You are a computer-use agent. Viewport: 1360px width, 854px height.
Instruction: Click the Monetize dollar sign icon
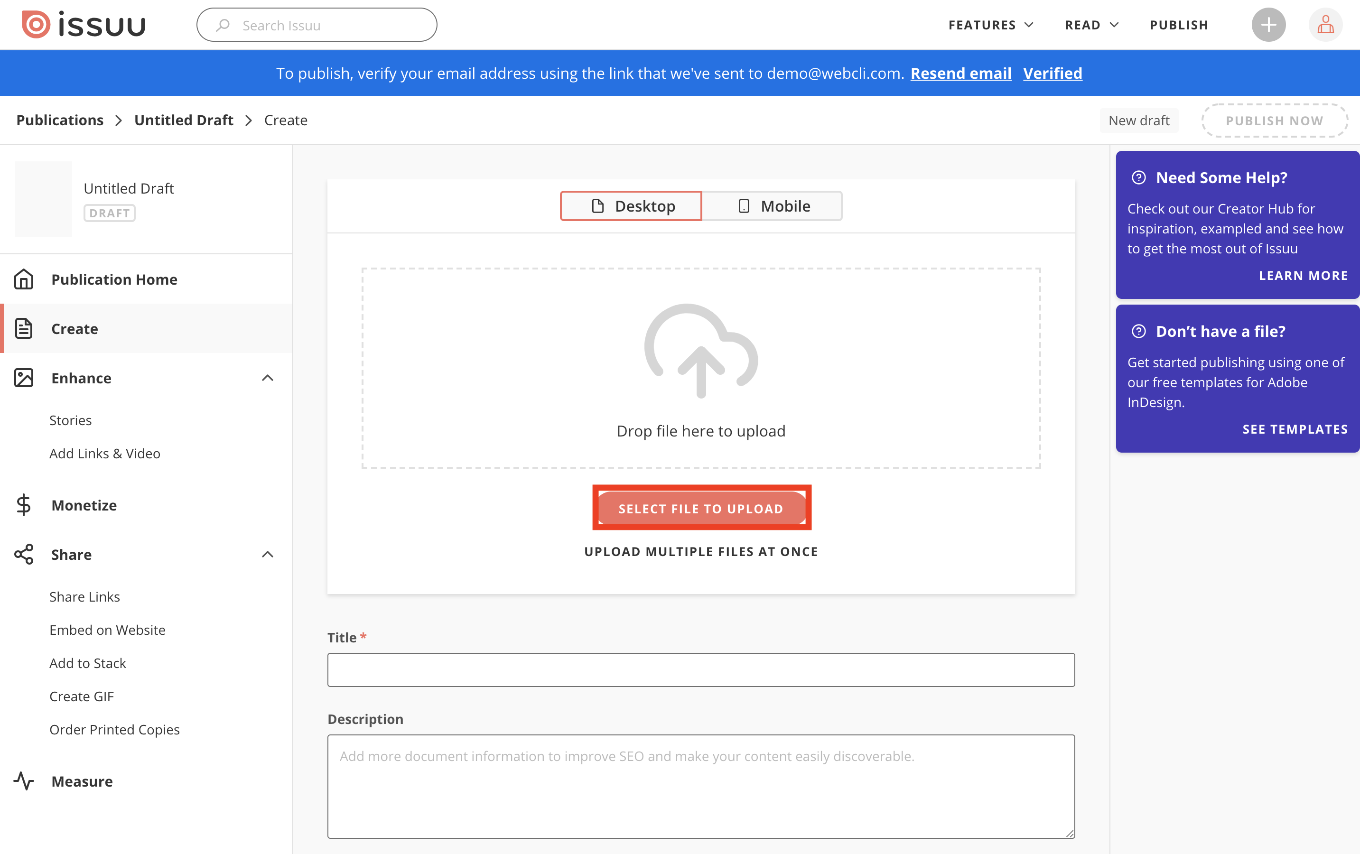coord(24,505)
